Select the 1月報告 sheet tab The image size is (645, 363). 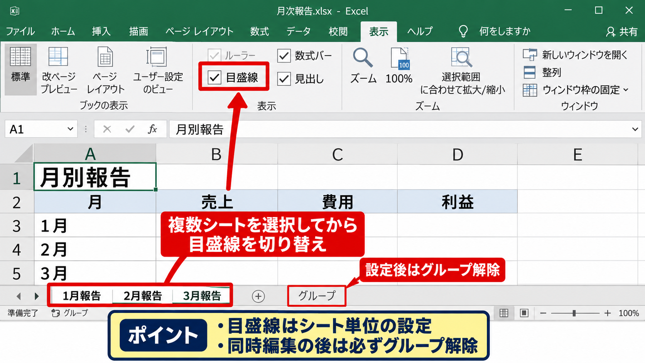click(81, 296)
